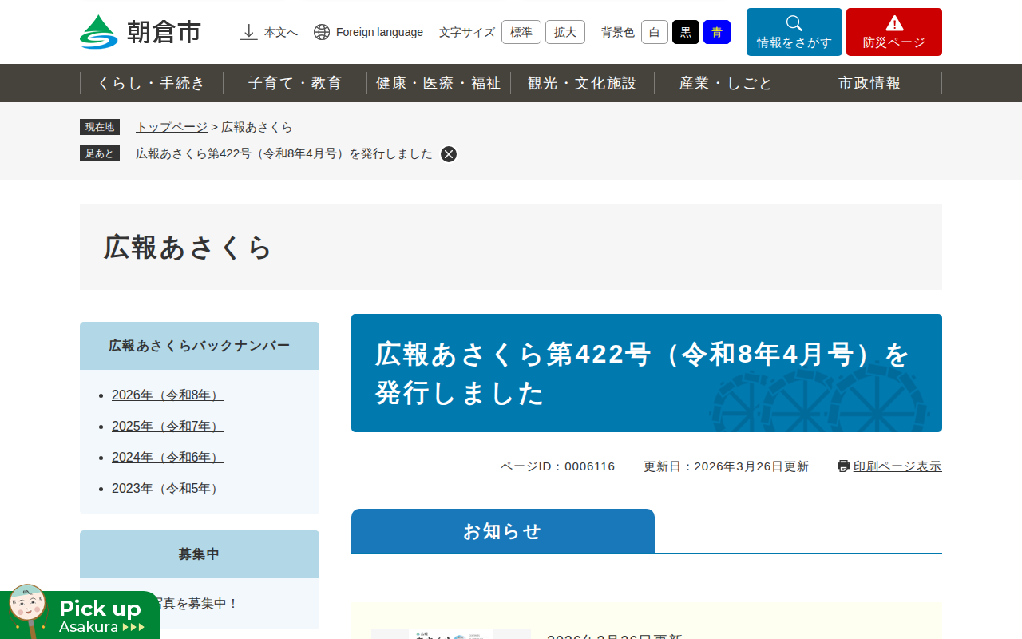
Task: Open the くらし・手続き menu
Action: tap(152, 83)
